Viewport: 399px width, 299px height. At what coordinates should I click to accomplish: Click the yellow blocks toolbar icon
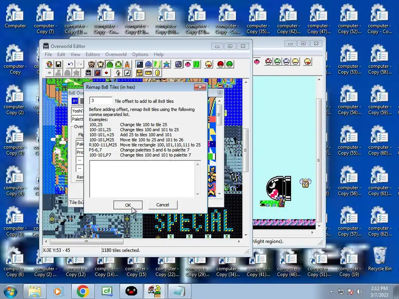coord(139,73)
